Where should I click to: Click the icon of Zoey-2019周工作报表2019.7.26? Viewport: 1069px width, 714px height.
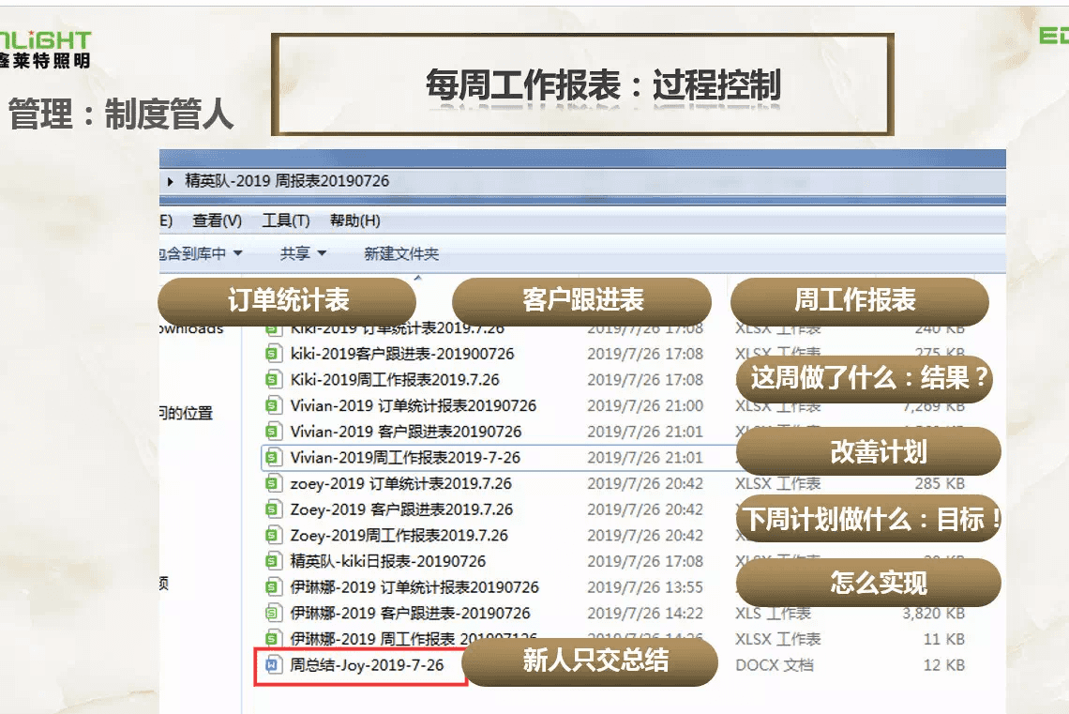pyautogui.click(x=273, y=536)
